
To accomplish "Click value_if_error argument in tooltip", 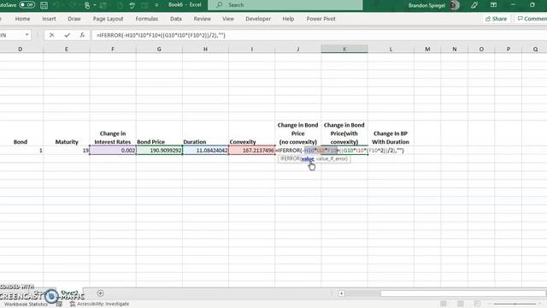I will pos(332,159).
